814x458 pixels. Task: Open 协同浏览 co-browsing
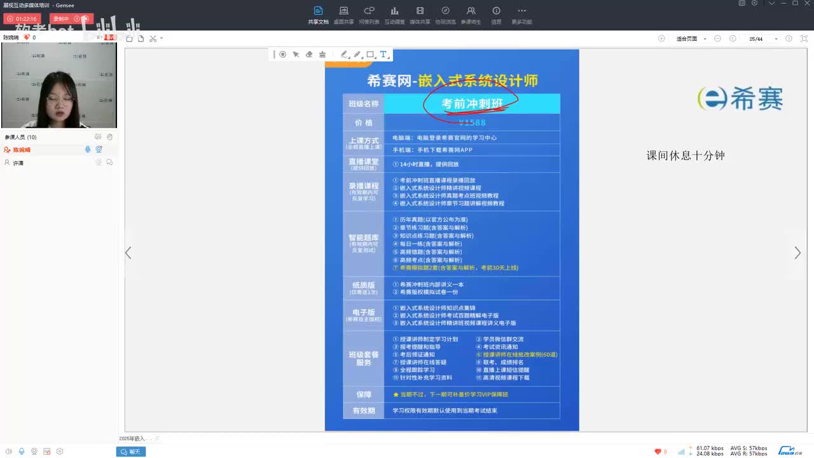click(x=445, y=15)
